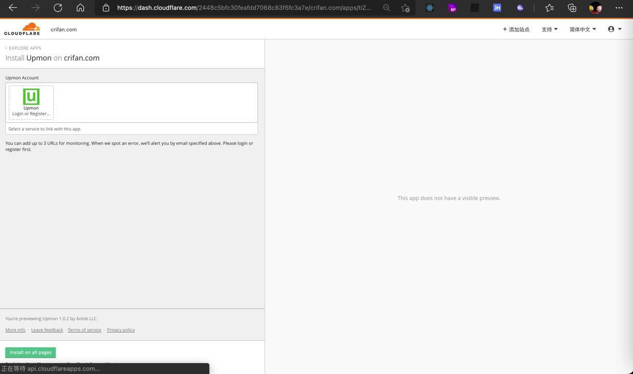
Task: Open the round purple extension icon
Action: 520,8
